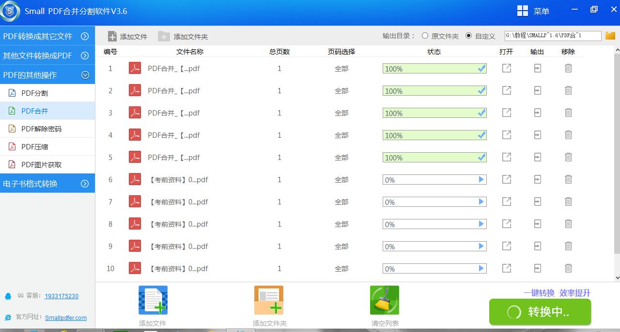Expand PDF转换成其它文件 section

47,36
